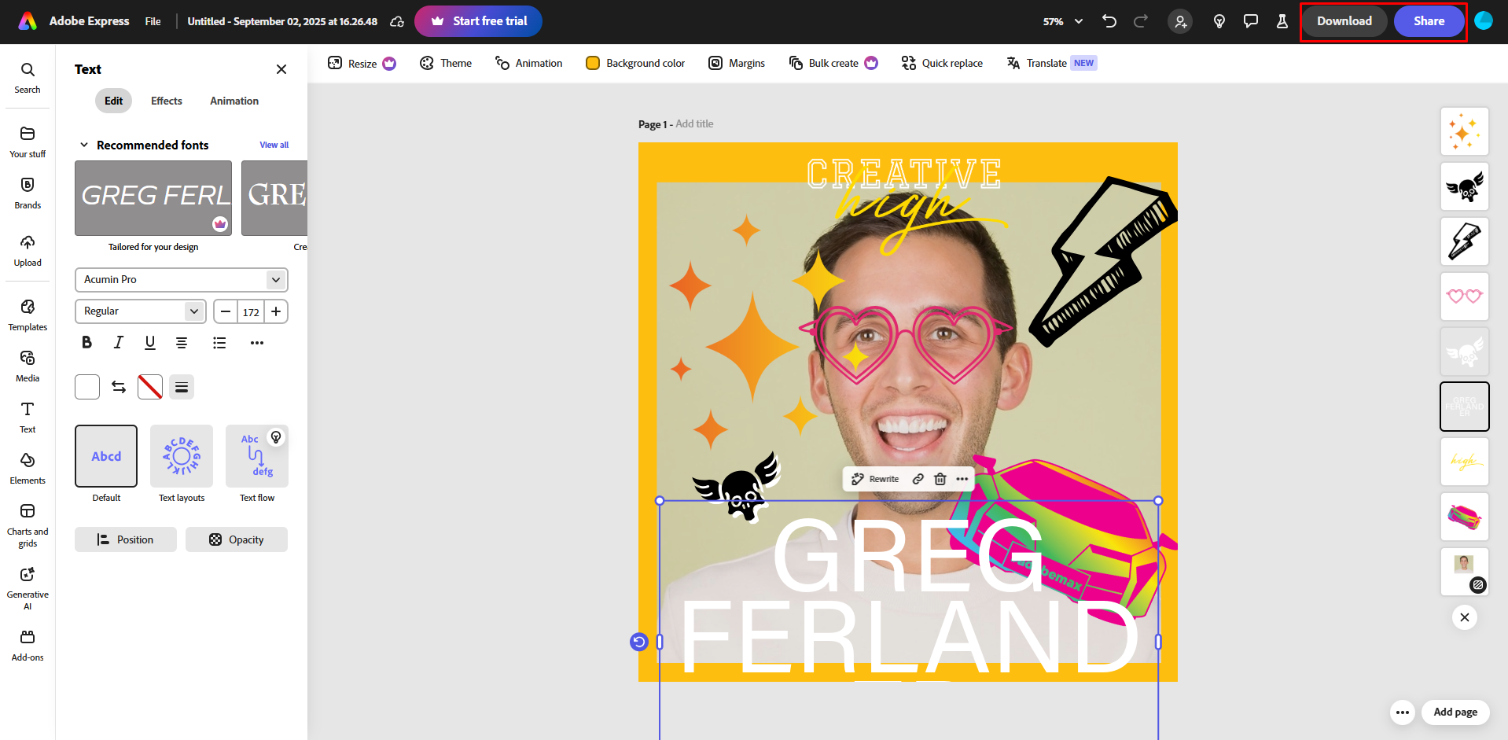Click Start free trial
Image resolution: width=1508 pixels, height=740 pixels.
pyautogui.click(x=478, y=21)
